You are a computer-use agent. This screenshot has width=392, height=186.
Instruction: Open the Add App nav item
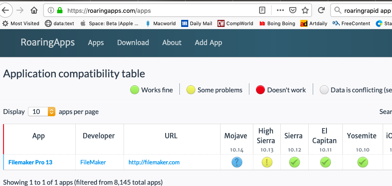(208, 42)
